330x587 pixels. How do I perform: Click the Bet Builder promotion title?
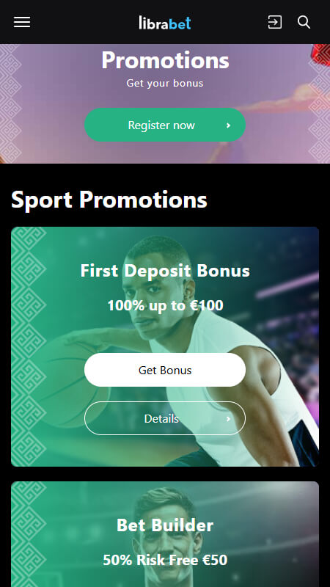click(165, 525)
